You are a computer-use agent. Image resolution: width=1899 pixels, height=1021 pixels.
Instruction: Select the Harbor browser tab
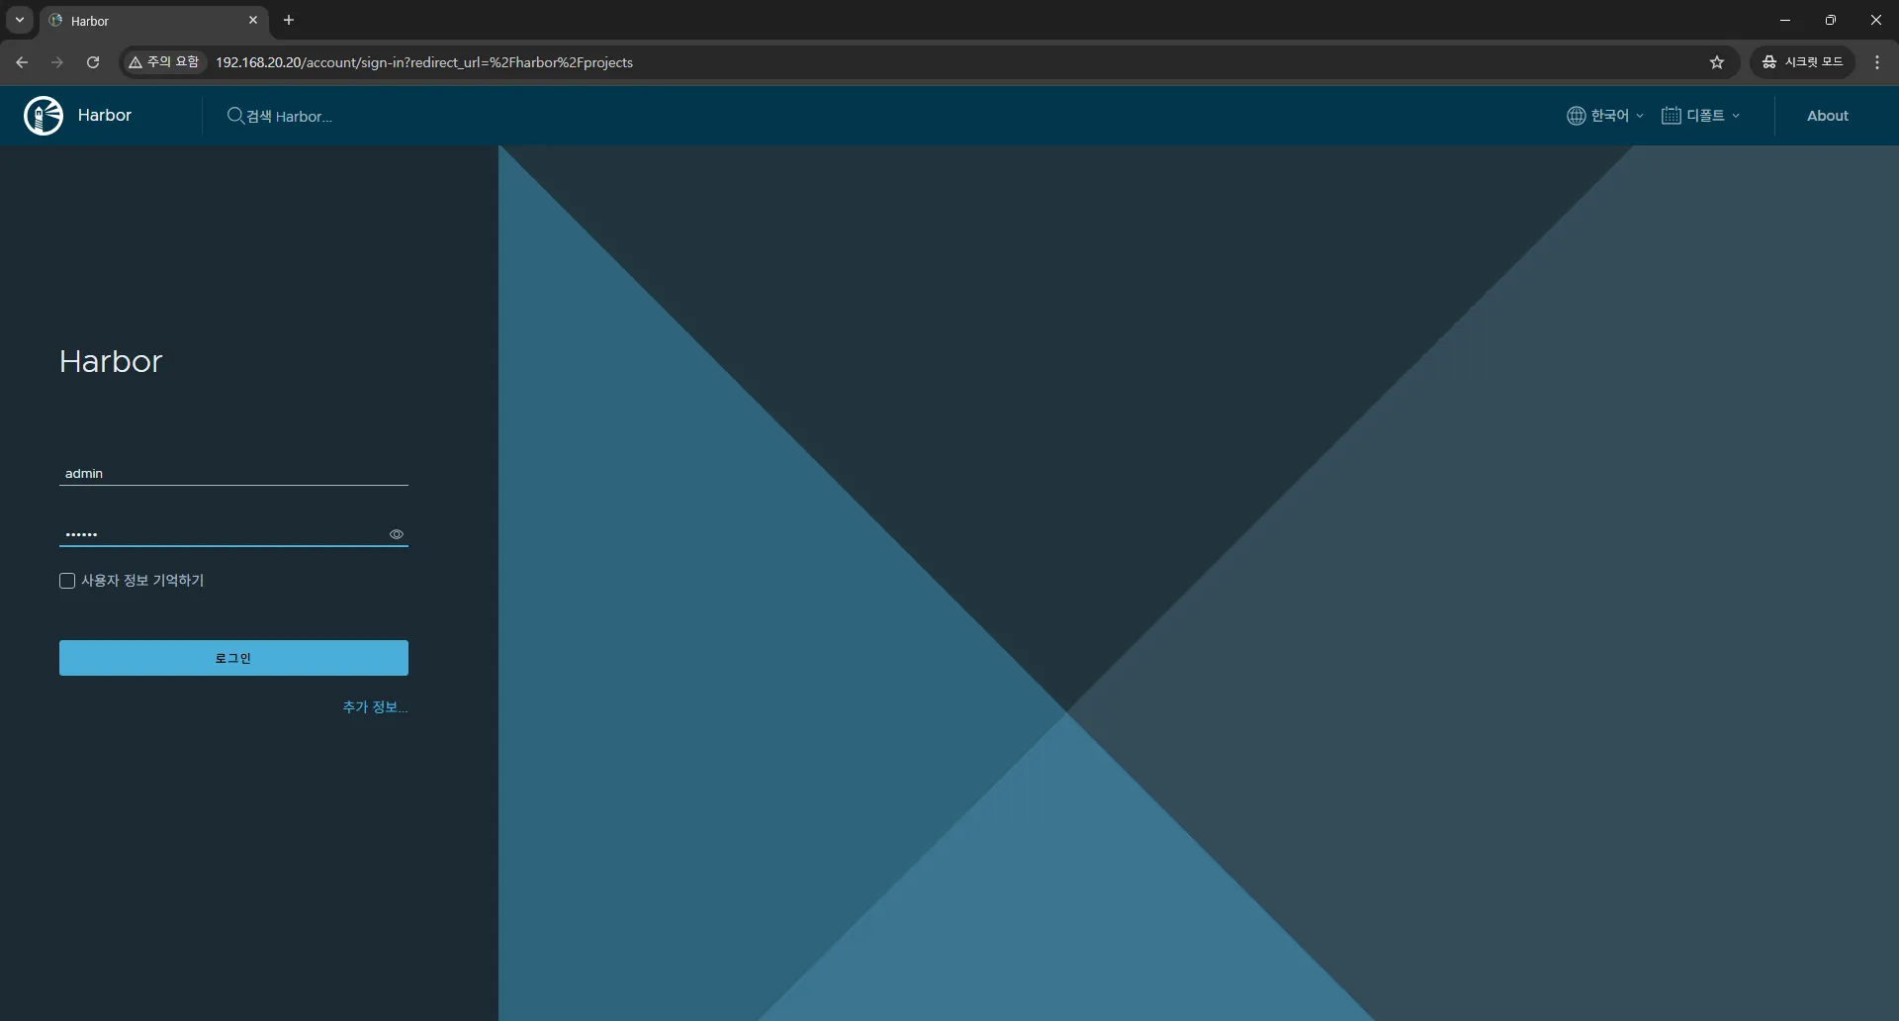pos(153,20)
